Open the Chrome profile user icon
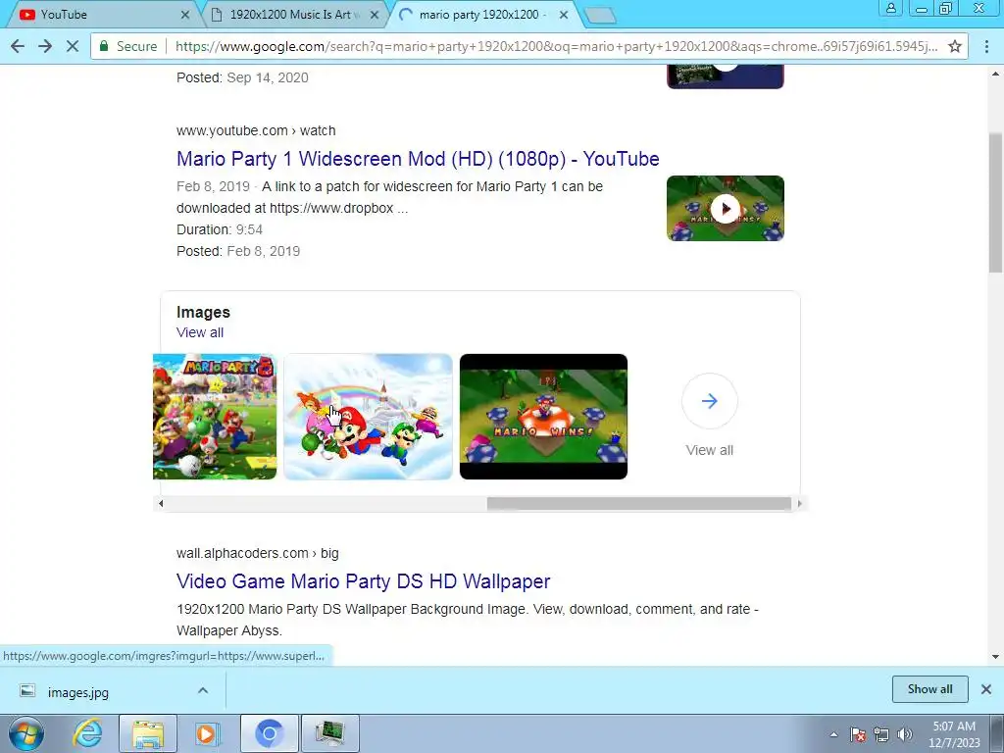1004x753 pixels. coord(890,8)
